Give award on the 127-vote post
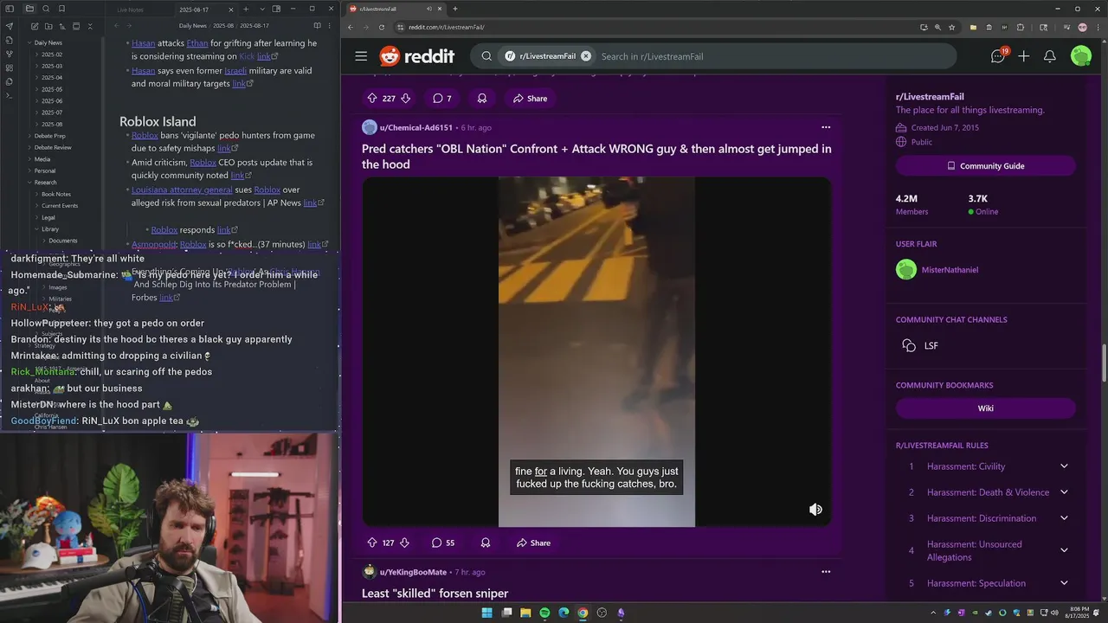 click(x=486, y=543)
